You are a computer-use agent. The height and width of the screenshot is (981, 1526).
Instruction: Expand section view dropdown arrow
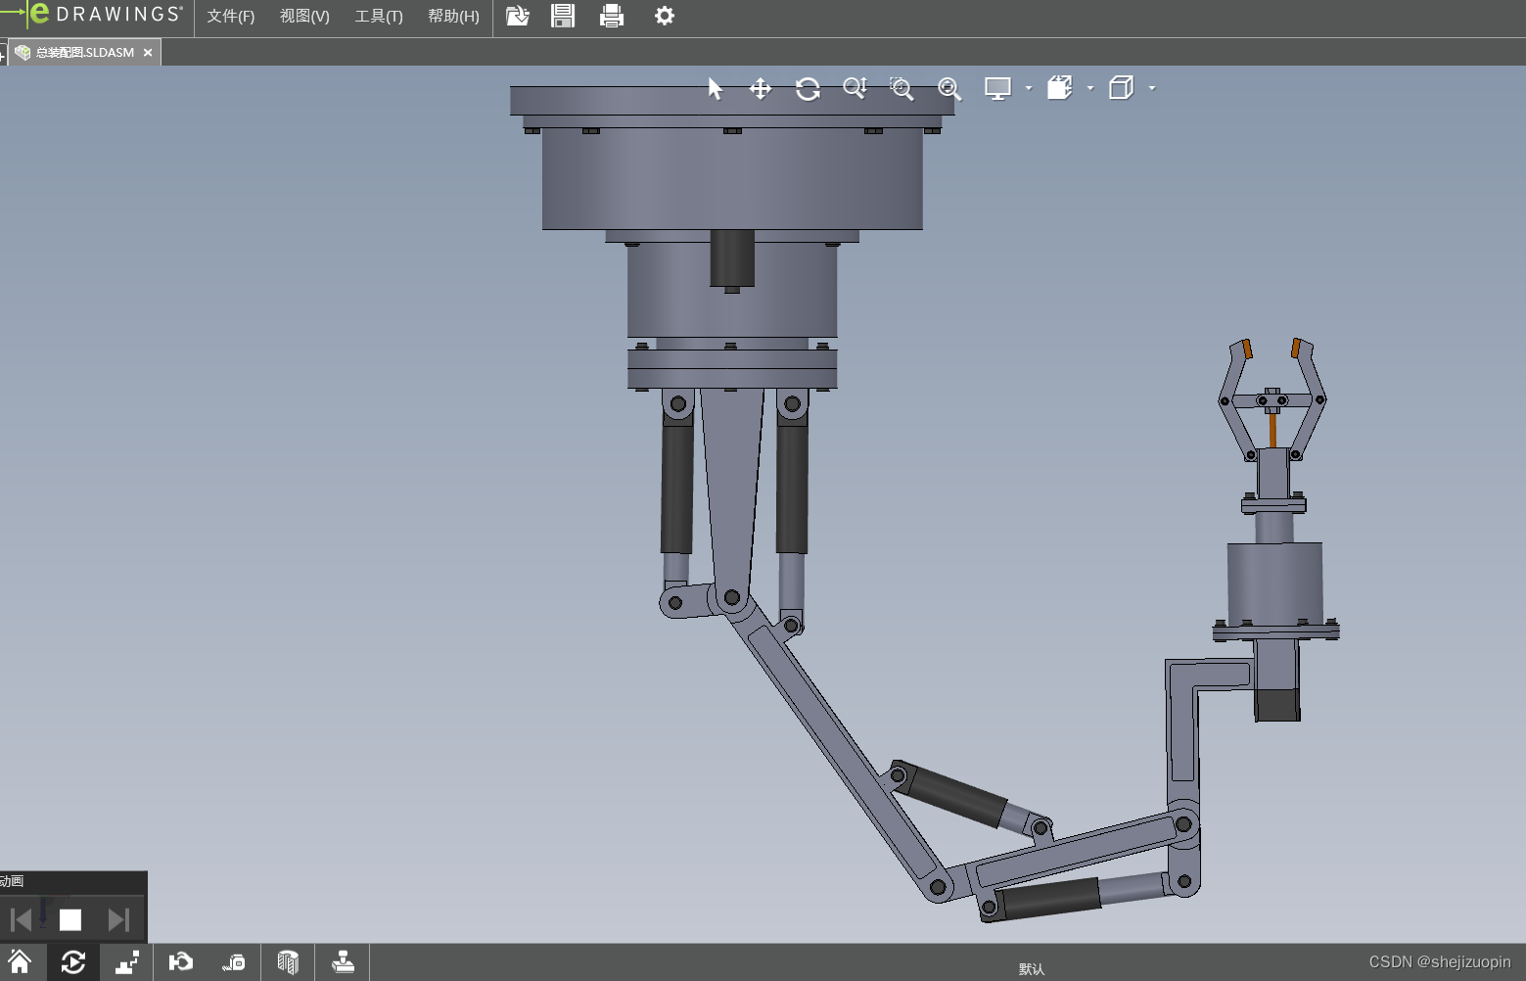[x=1090, y=88]
